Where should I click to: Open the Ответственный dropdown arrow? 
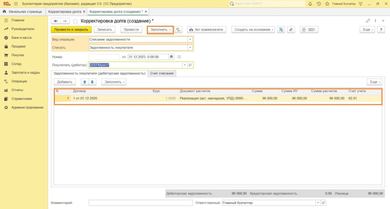318,203
